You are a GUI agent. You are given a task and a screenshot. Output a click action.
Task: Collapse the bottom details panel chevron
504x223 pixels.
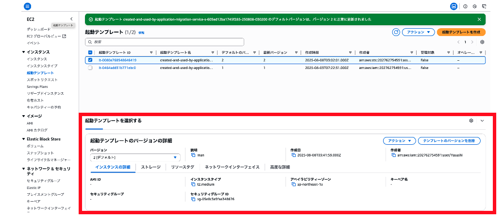point(482,120)
